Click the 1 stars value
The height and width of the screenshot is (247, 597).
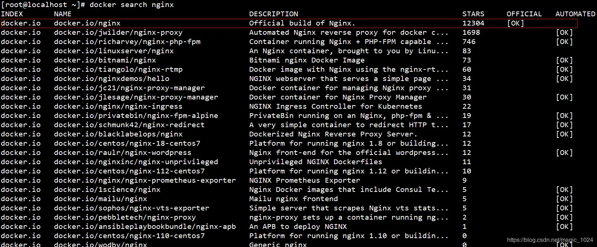tap(465, 227)
